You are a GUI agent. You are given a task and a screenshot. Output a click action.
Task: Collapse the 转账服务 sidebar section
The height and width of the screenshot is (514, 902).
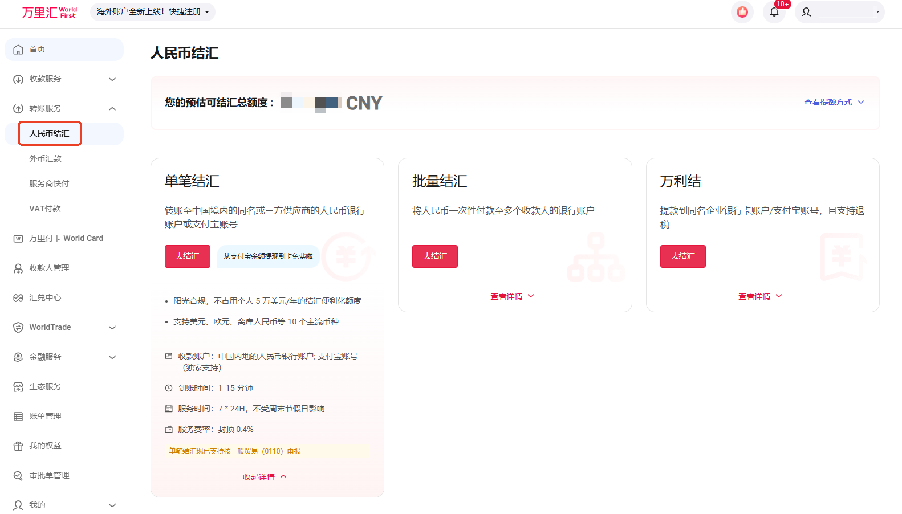click(112, 109)
